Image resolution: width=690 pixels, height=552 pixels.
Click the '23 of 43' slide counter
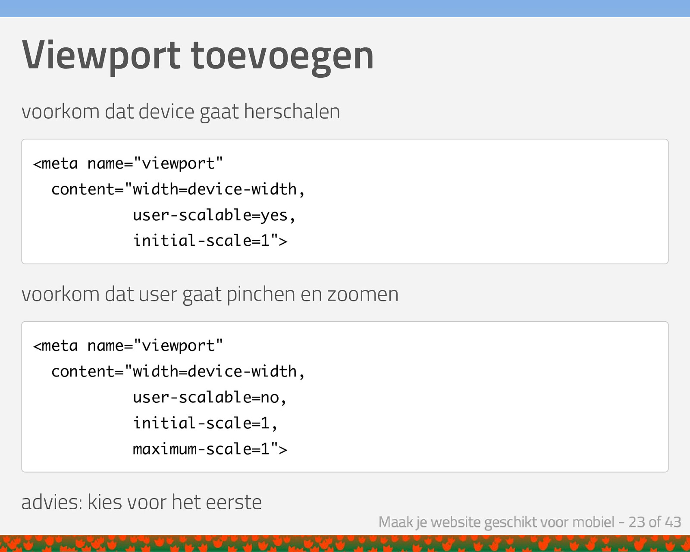click(654, 522)
